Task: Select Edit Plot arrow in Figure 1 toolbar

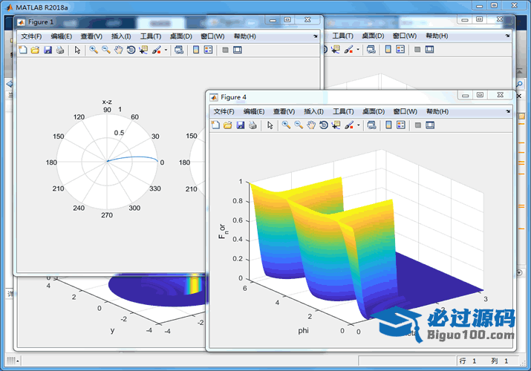Action: point(77,50)
